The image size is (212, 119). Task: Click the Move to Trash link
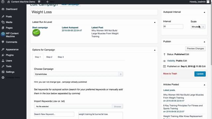click(170, 74)
